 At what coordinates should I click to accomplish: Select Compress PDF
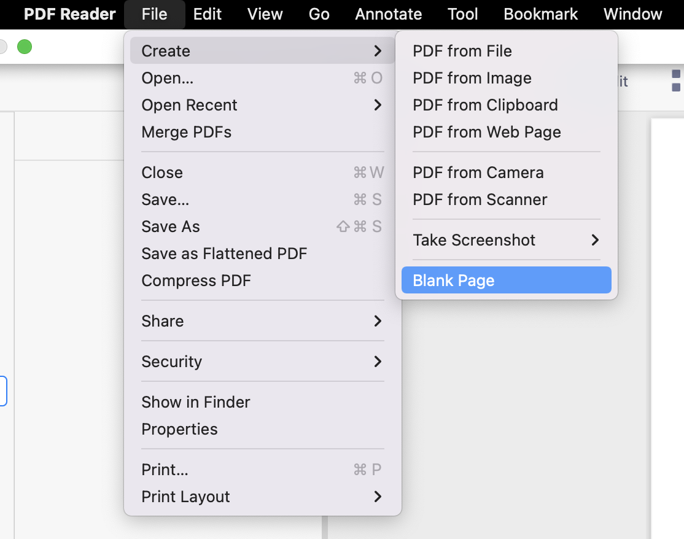point(196,281)
